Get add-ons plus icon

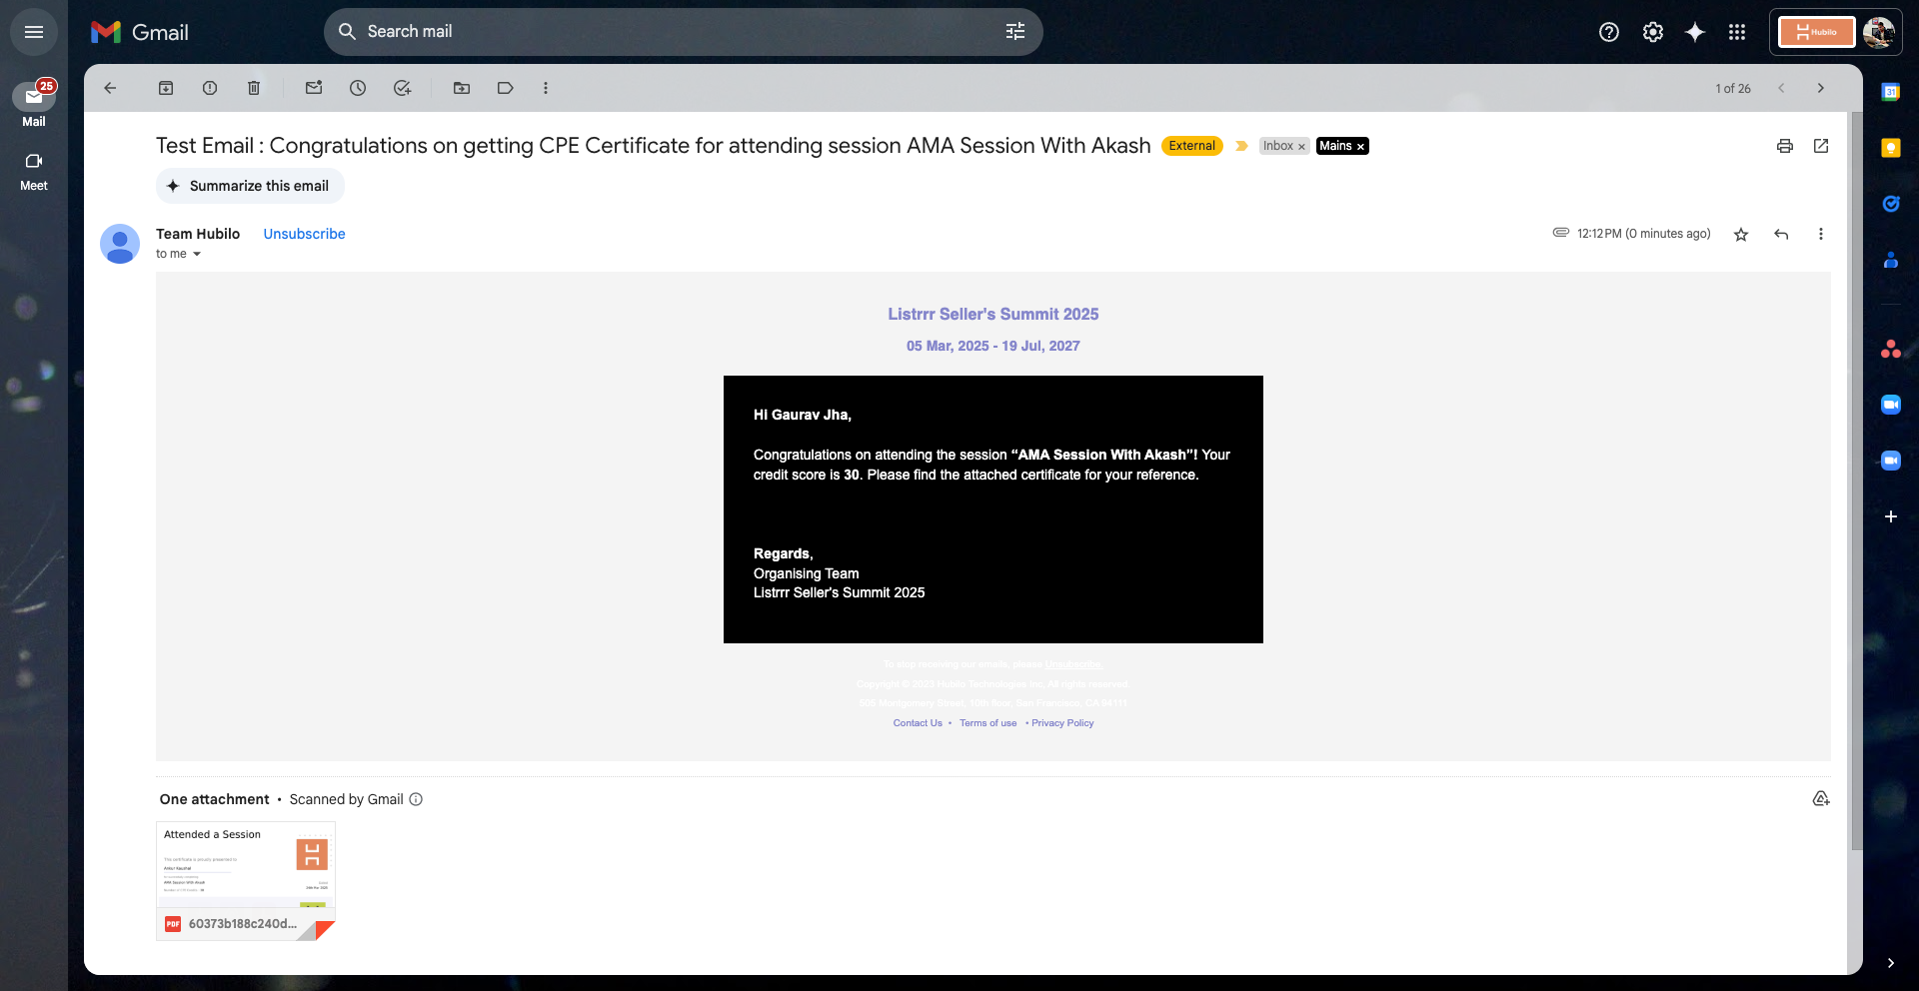[1891, 516]
